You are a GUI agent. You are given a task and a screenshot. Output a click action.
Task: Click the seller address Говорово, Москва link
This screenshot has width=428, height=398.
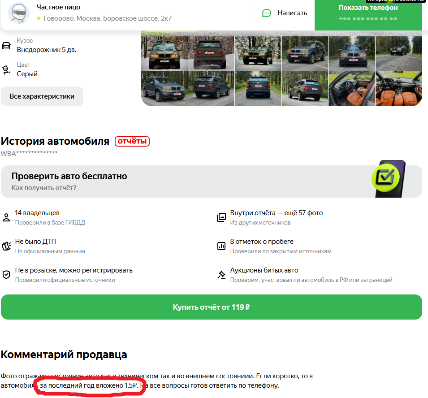tap(108, 18)
